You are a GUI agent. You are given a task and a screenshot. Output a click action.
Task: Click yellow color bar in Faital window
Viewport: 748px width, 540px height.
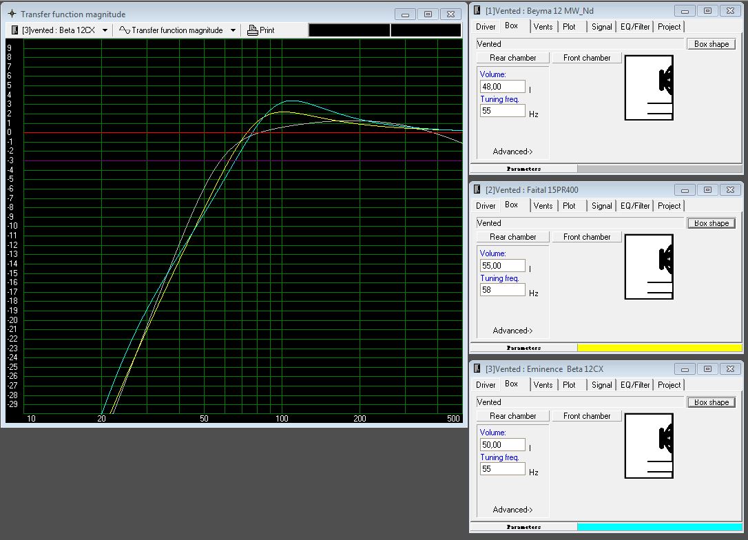coord(660,347)
